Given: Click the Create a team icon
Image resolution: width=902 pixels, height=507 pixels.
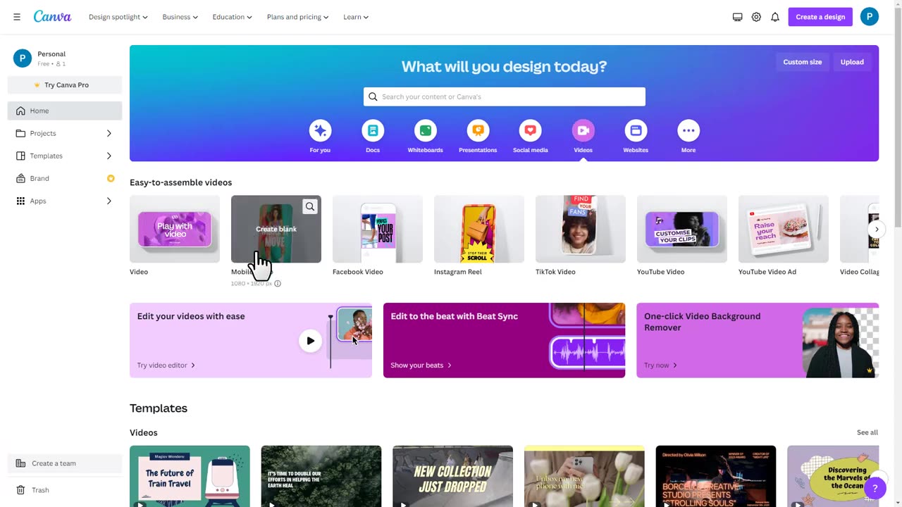Looking at the screenshot, I should (x=20, y=463).
